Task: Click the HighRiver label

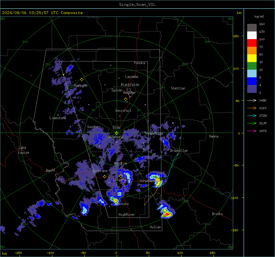Action: tap(127, 215)
